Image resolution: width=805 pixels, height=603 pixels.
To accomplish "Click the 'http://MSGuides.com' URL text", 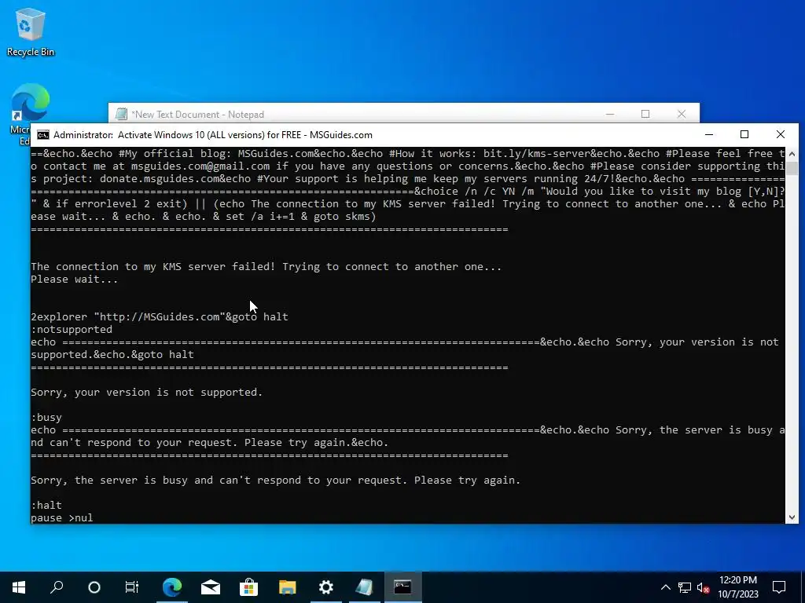I will tap(159, 317).
